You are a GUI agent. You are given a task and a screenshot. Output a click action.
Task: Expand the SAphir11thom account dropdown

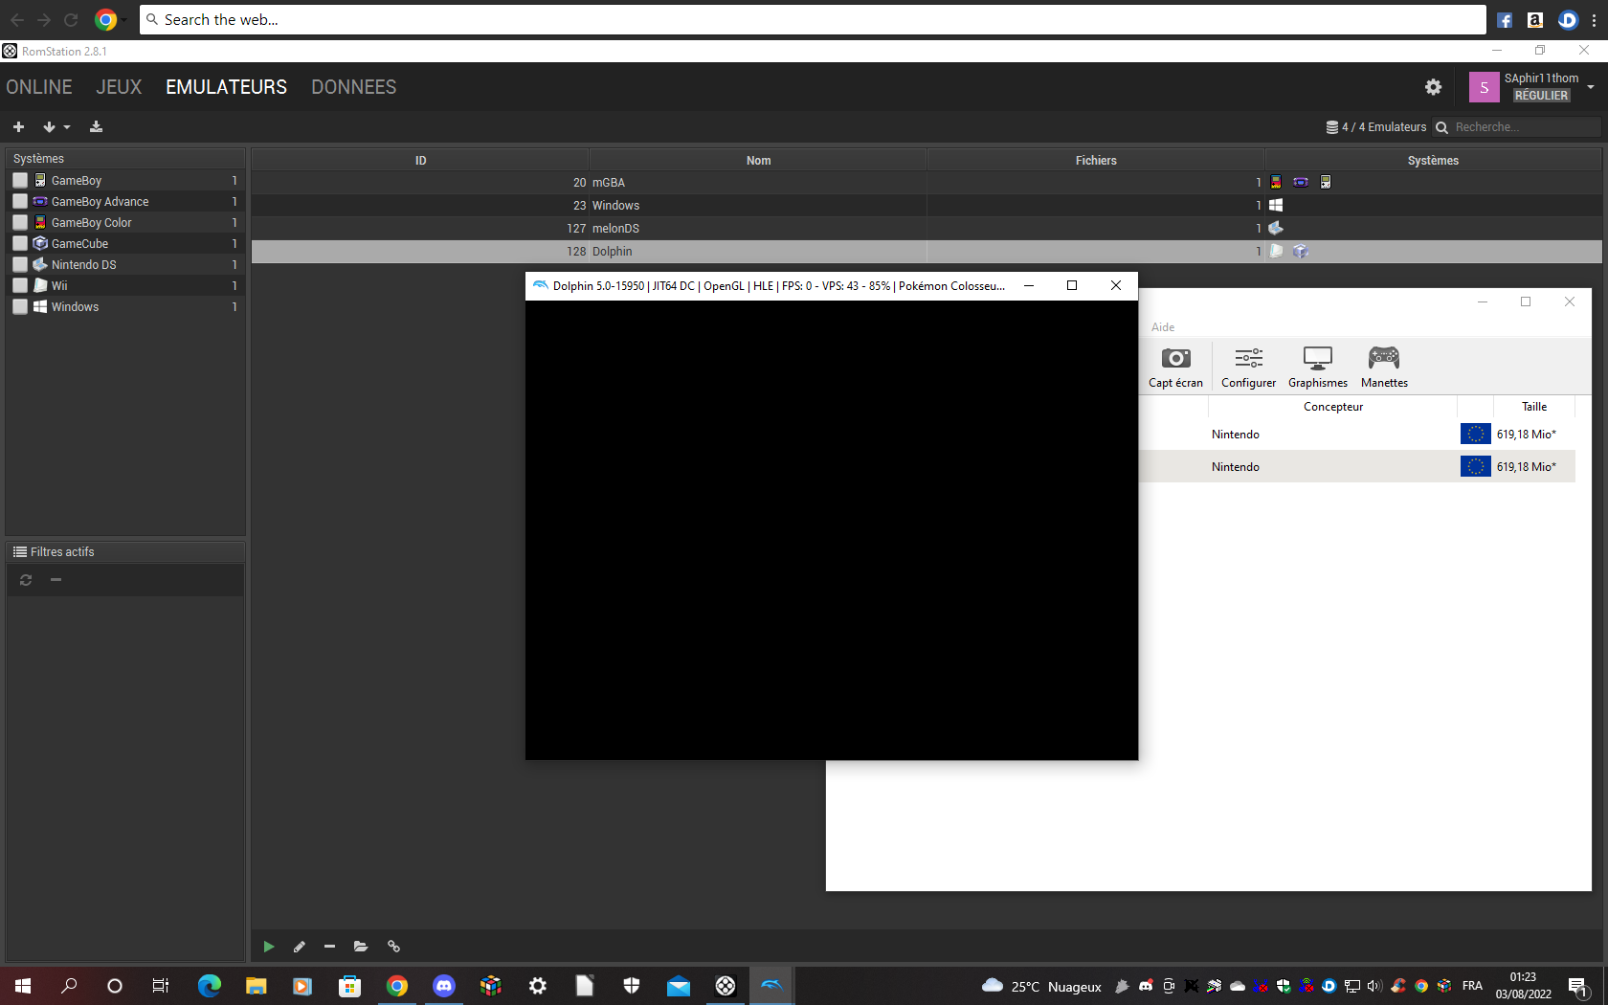(x=1590, y=87)
